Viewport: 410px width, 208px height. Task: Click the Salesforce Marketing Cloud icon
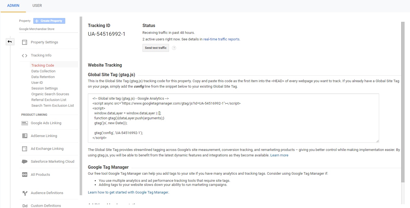(x=25, y=162)
